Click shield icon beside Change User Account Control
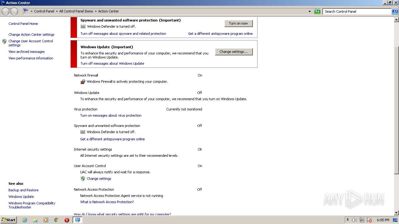 tap(4, 41)
